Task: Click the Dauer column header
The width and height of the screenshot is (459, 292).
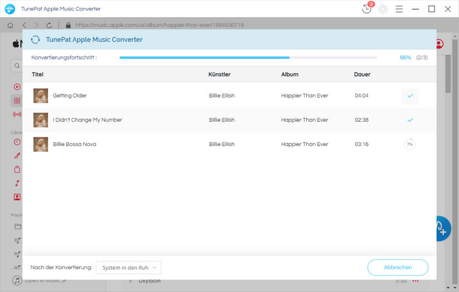Action: [x=362, y=74]
